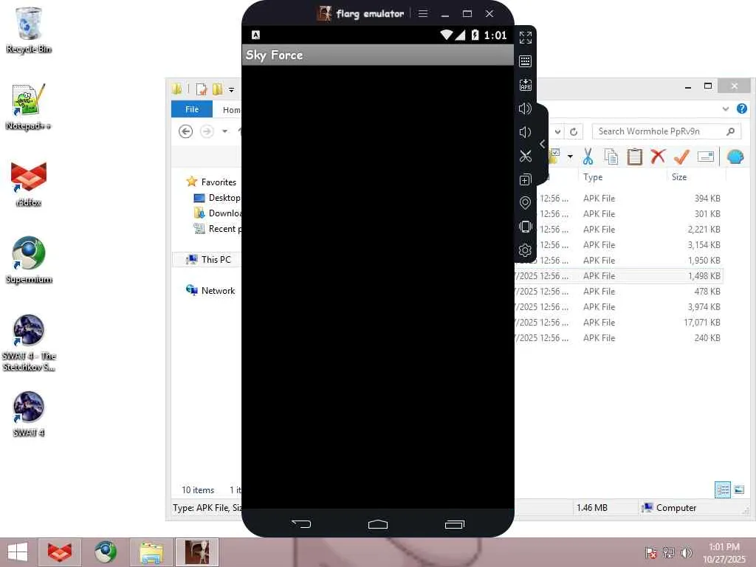The width and height of the screenshot is (756, 567).
Task: Open the emulator hamburger menu in the title bar
Action: 423,13
